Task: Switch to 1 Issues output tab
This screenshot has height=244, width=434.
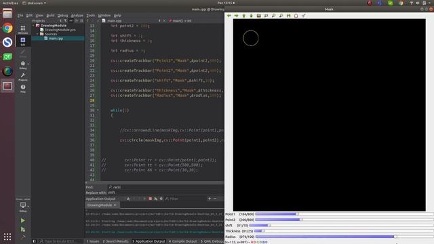Action: coord(93,241)
